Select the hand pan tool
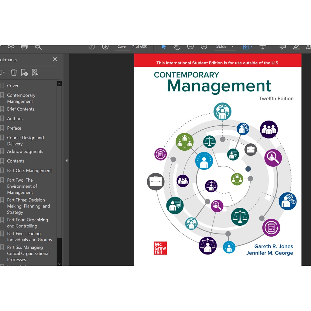Image resolution: width=311 pixels, height=311 pixels. coord(177,47)
